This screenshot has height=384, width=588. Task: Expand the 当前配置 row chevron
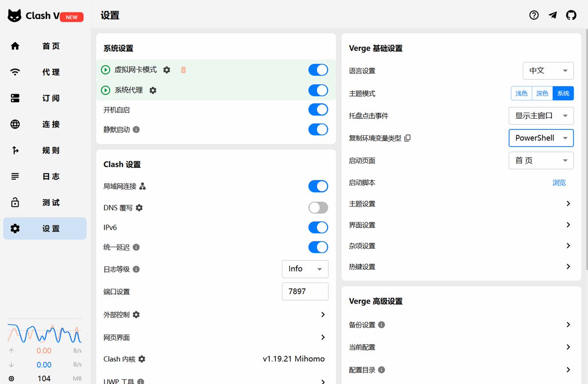568,347
